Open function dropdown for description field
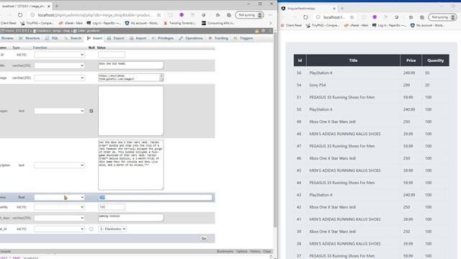This screenshot has width=461, height=259. point(59,165)
